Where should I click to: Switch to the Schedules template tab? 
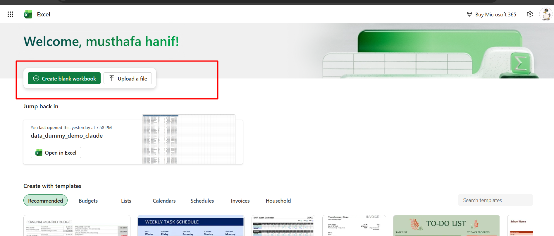click(x=202, y=201)
